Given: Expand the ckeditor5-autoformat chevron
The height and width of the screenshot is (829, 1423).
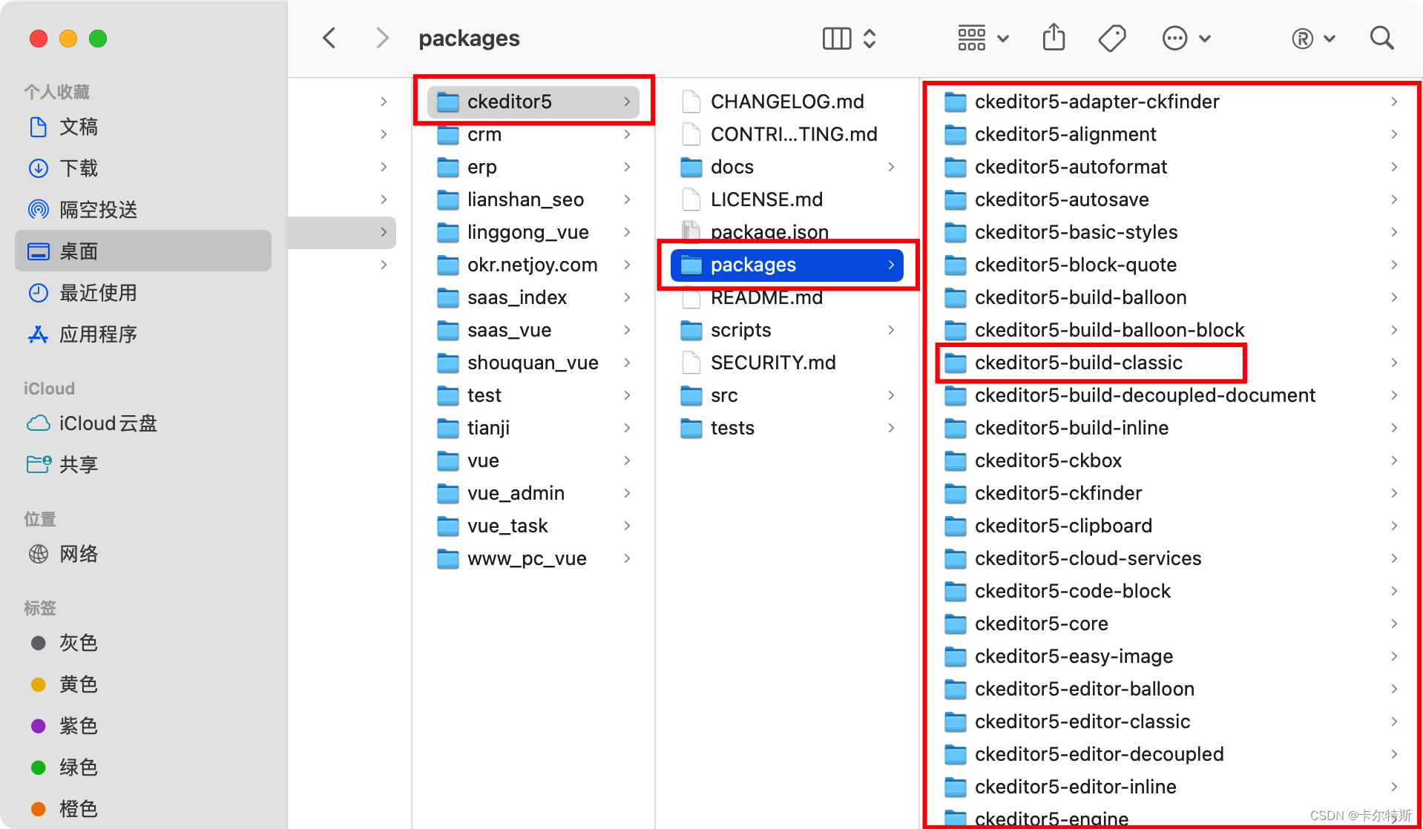Looking at the screenshot, I should 1394,167.
